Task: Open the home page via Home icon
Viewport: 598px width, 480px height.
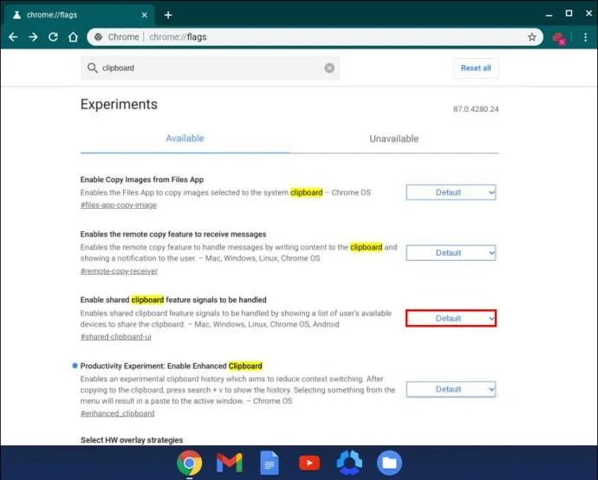Action: [73, 37]
